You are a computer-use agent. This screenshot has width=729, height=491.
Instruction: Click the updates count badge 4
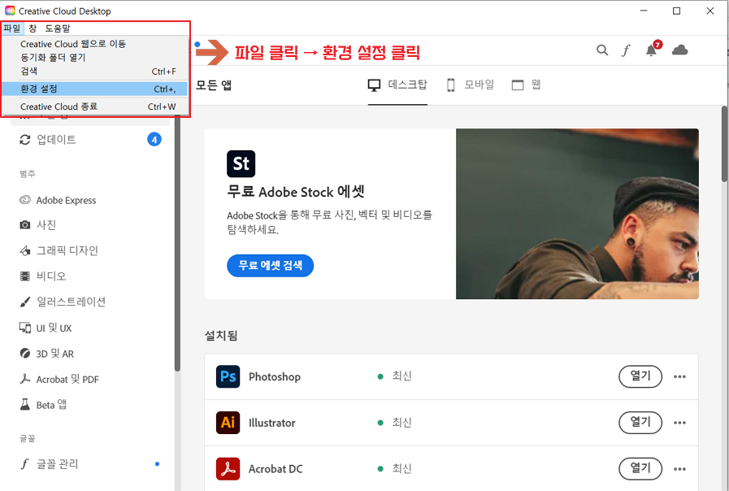[x=154, y=140]
